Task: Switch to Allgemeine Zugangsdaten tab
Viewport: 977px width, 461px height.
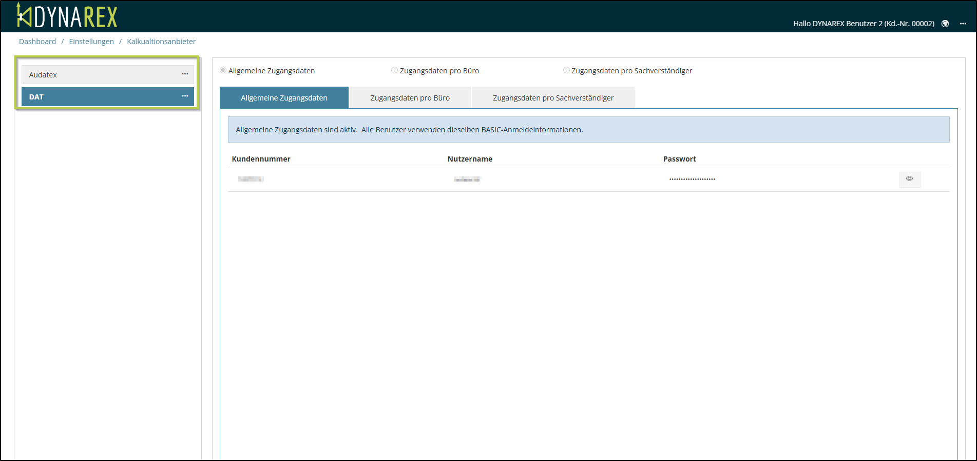Action: (284, 98)
